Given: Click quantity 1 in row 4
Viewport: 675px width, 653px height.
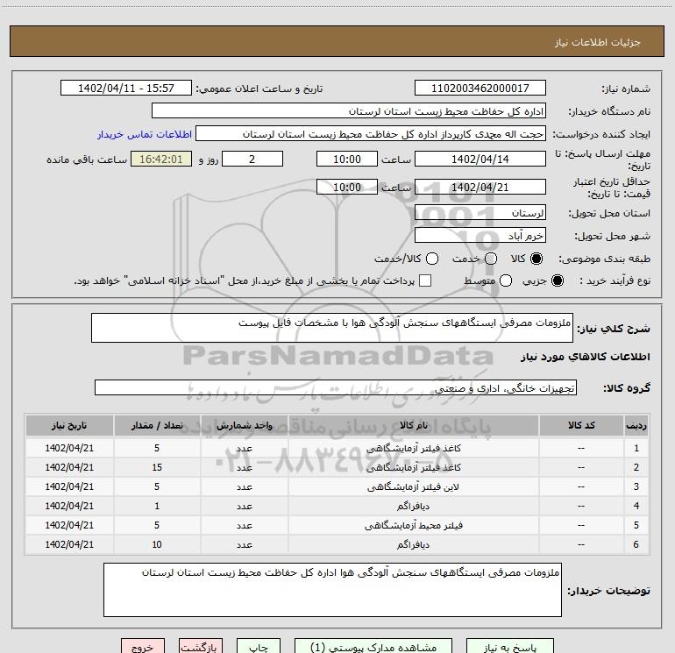Looking at the screenshot, I should (157, 507).
